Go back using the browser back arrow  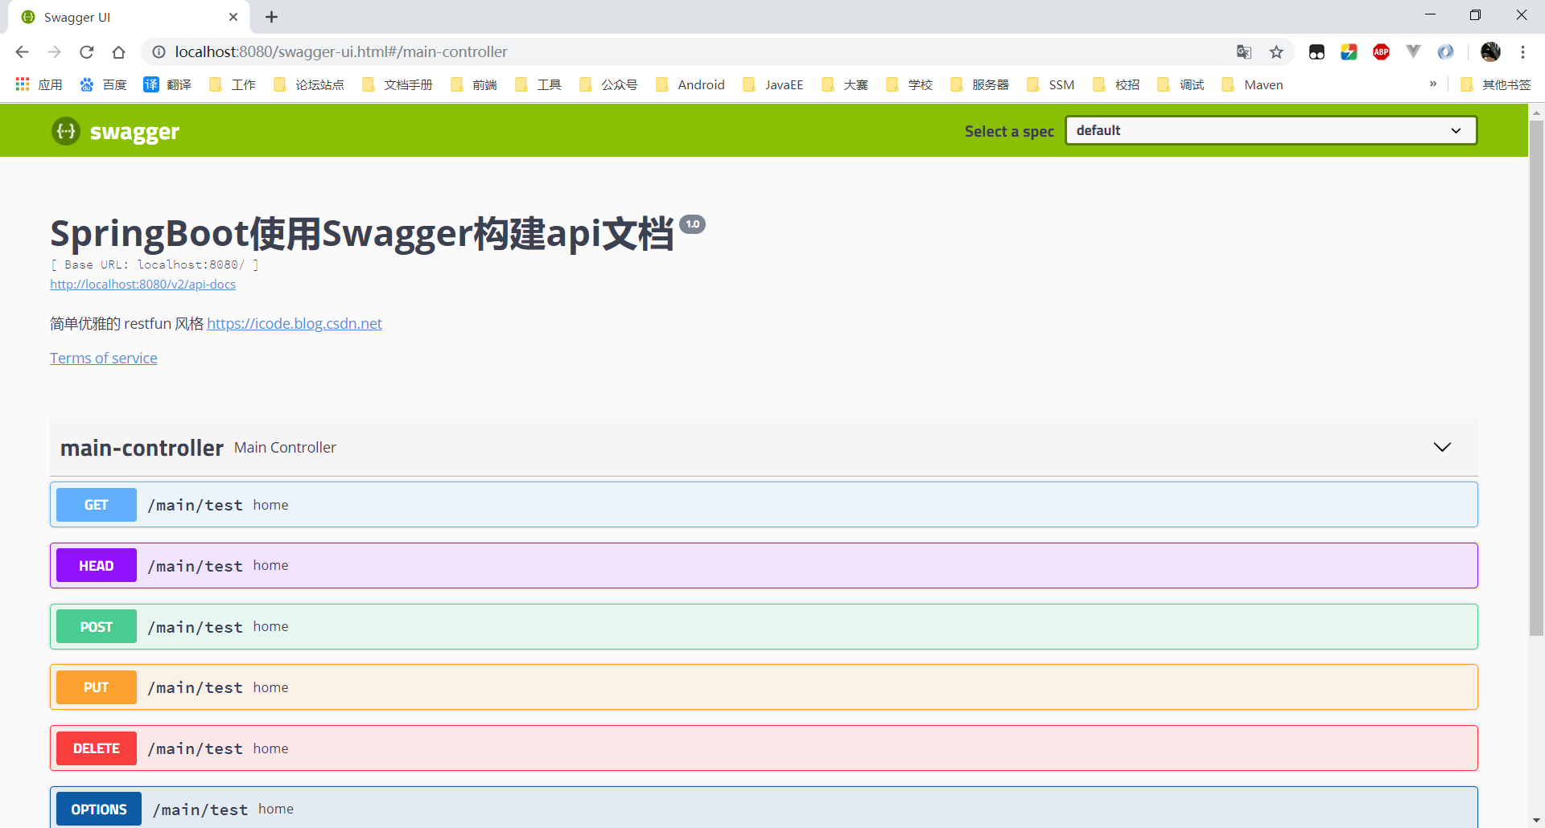point(22,52)
